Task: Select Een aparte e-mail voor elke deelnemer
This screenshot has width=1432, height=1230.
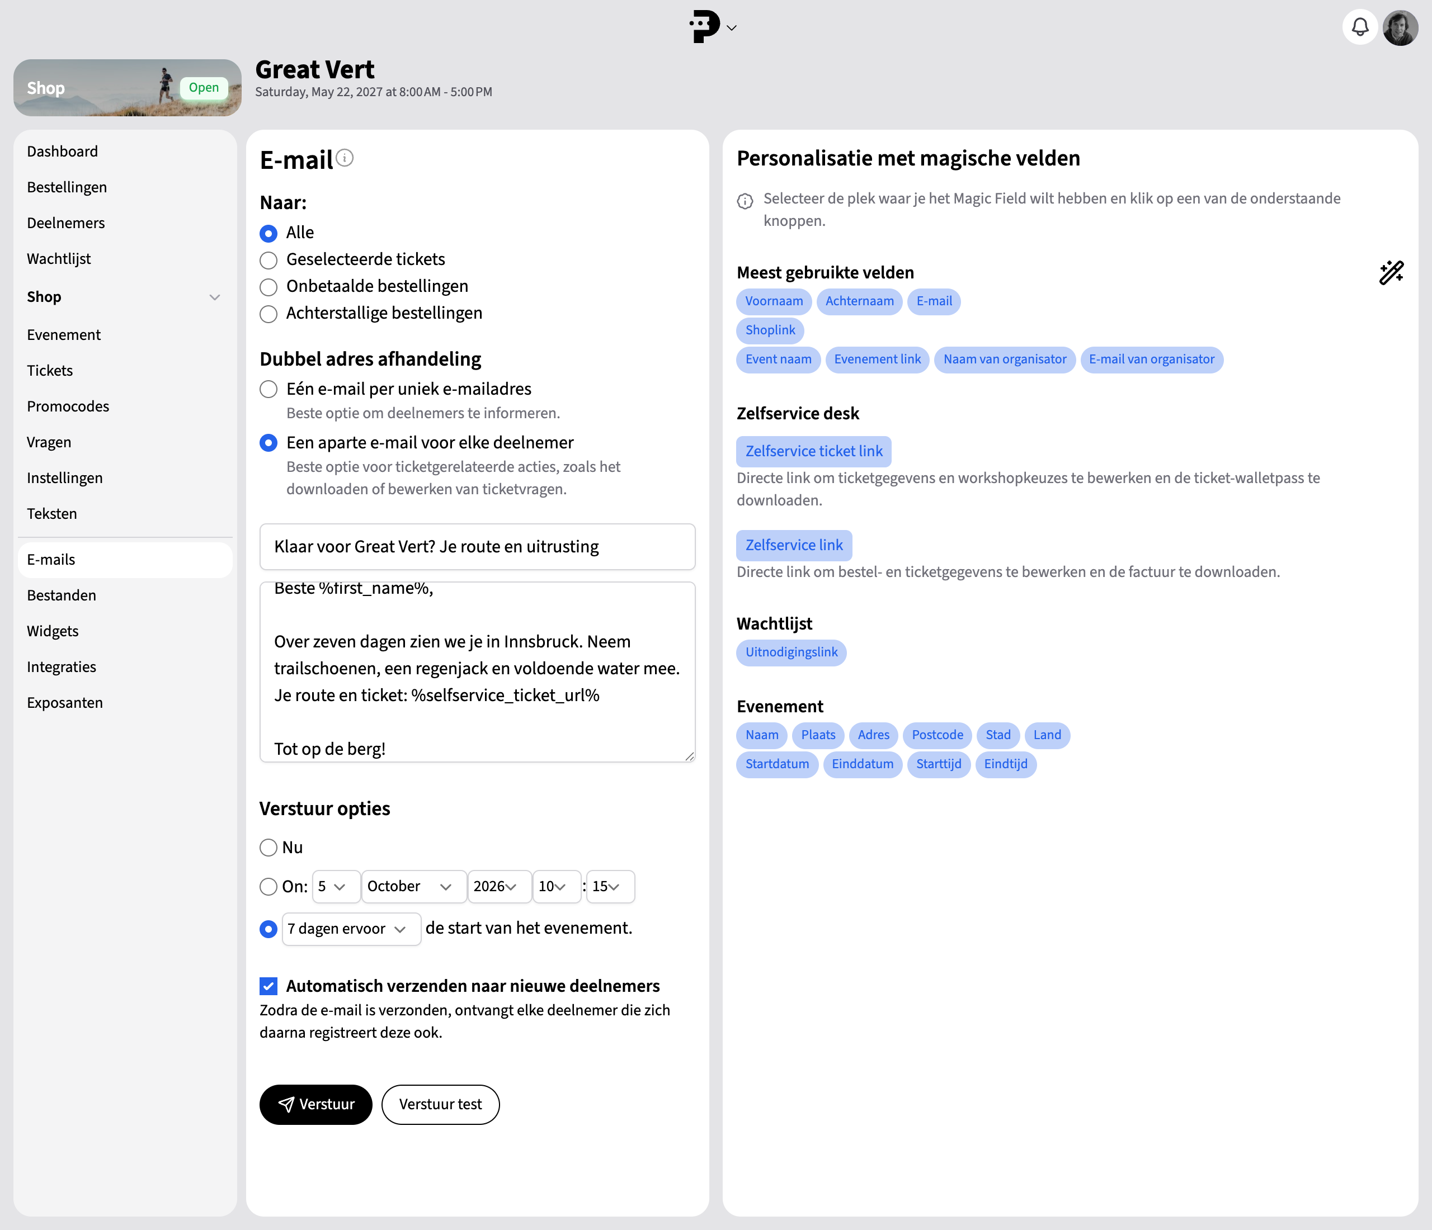Action: pyautogui.click(x=268, y=443)
